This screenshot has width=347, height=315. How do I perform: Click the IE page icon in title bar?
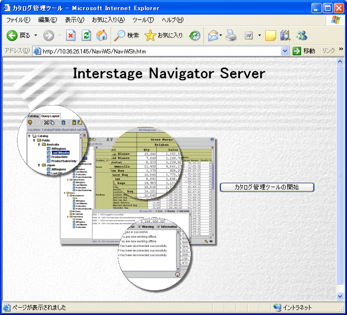click(x=6, y=8)
